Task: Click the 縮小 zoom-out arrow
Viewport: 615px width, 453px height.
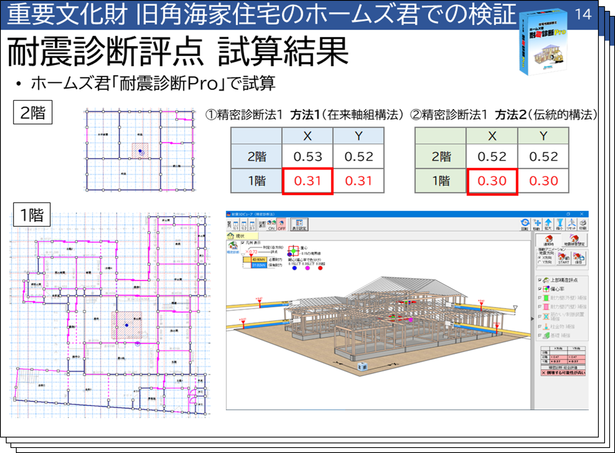Action: click(560, 224)
